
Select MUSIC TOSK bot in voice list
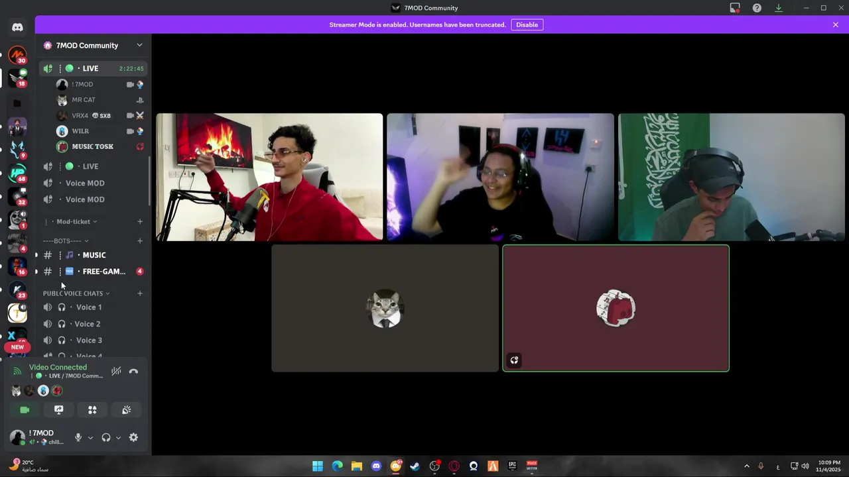click(100, 146)
